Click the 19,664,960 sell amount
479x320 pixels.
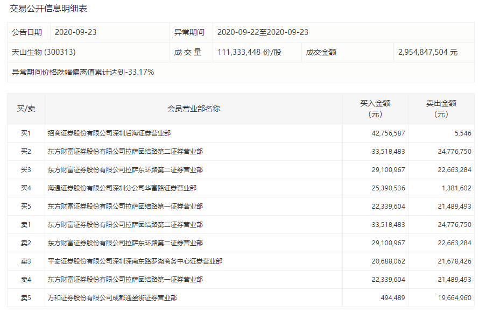pyautogui.click(x=454, y=297)
